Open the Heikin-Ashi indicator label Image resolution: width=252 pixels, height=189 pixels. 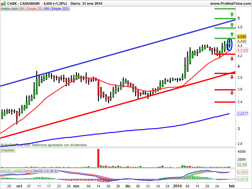[x=9, y=9]
